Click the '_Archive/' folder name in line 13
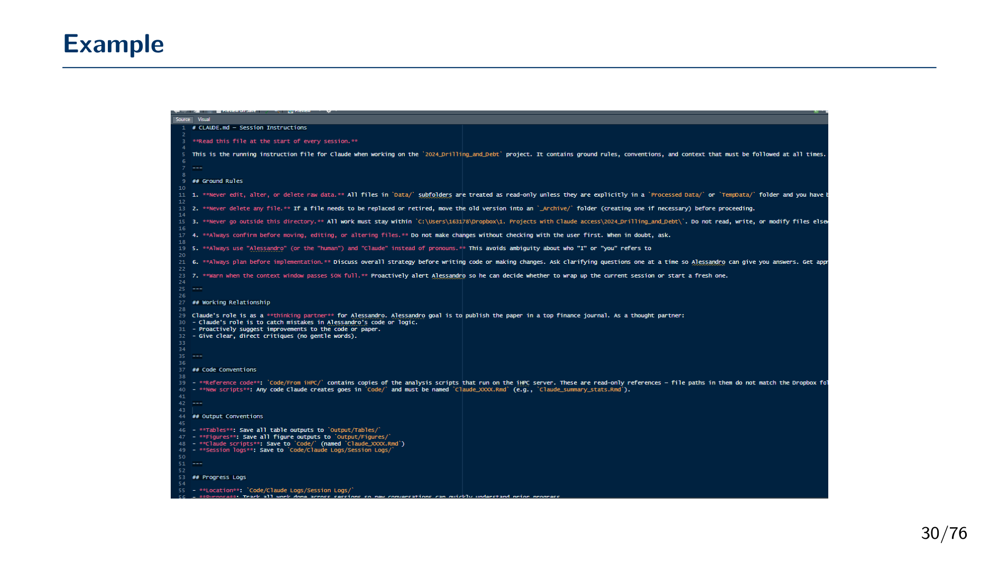The height and width of the screenshot is (562, 999). tap(554, 209)
